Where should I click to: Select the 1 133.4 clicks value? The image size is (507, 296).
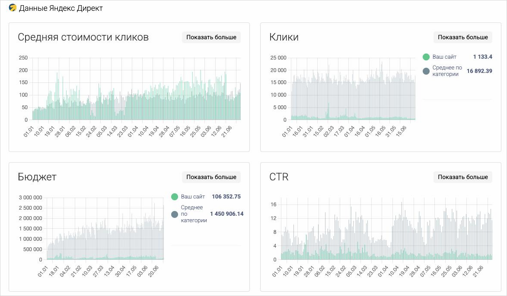click(x=482, y=57)
